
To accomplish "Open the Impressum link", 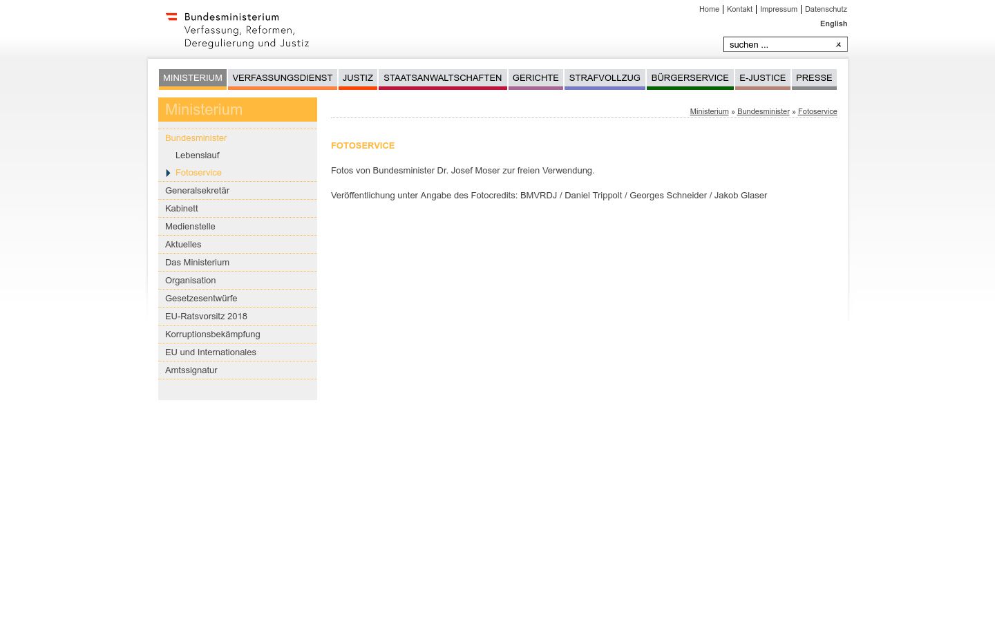I will 779,9.
